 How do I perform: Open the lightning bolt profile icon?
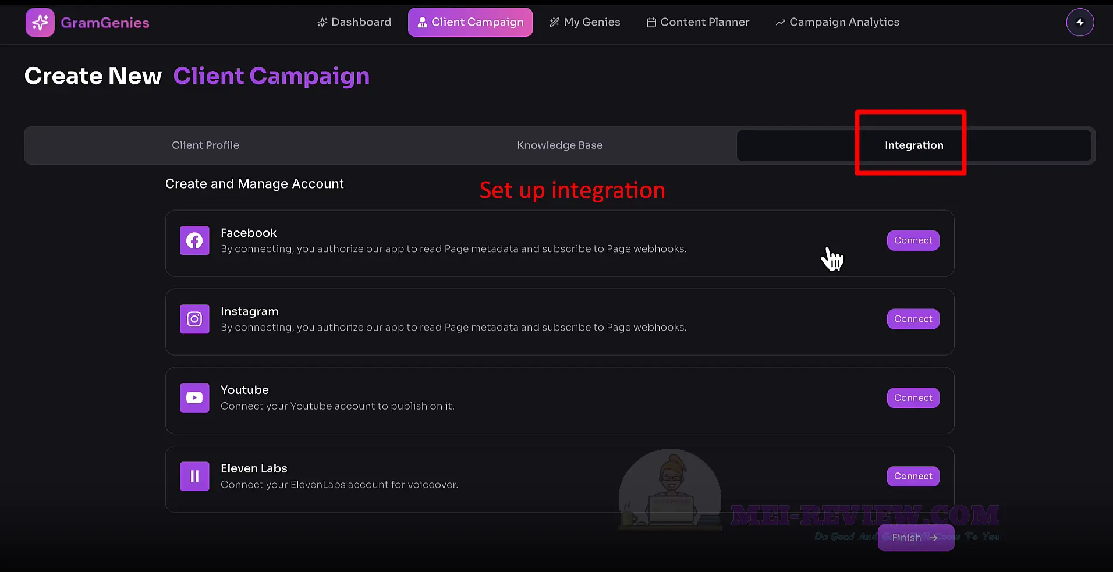[1080, 22]
